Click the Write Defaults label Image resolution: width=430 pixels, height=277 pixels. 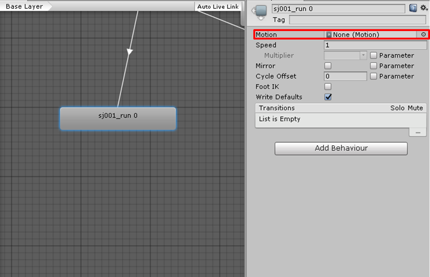tap(279, 97)
